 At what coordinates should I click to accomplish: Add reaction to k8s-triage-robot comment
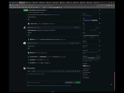coord(29,35)
